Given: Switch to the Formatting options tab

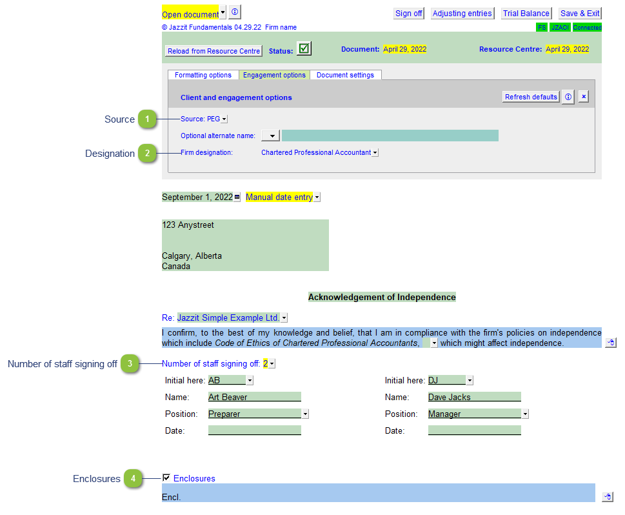Looking at the screenshot, I should 203,75.
